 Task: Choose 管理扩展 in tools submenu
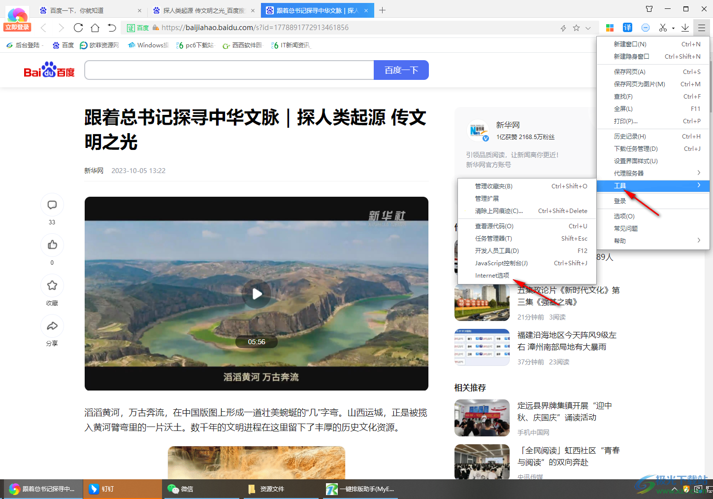(527, 198)
